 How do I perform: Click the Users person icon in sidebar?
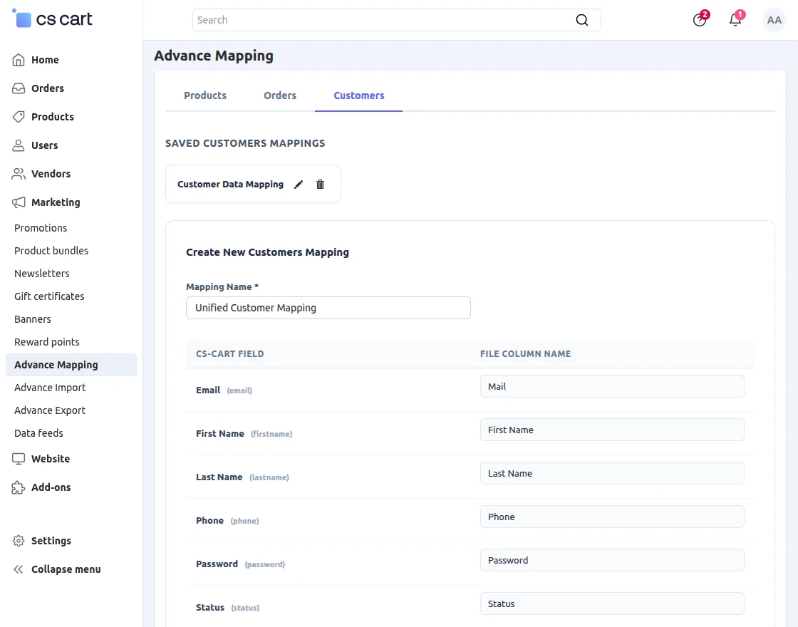19,145
